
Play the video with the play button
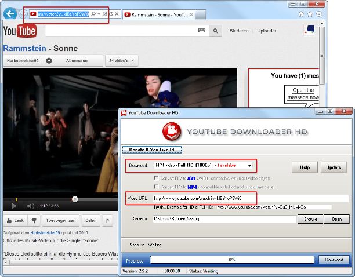13,206
